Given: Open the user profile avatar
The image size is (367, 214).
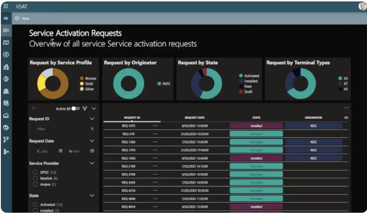Looking at the screenshot, I should tap(362, 6).
